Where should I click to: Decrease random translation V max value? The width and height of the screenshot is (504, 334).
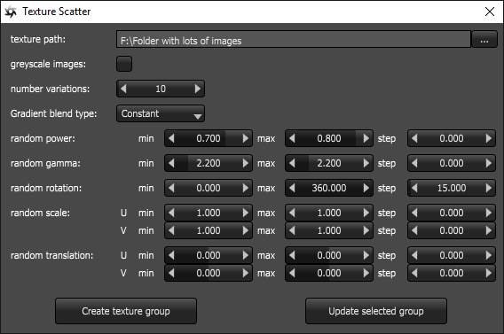(292, 273)
